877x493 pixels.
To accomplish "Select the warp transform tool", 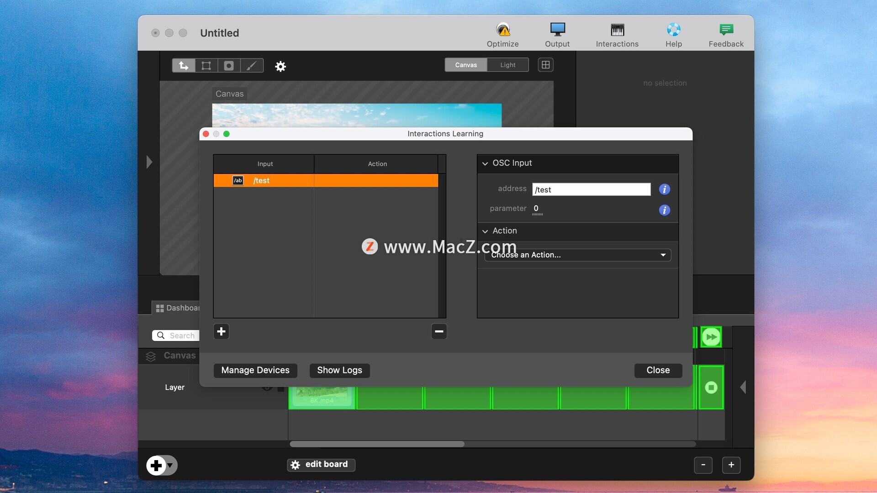I will (206, 65).
